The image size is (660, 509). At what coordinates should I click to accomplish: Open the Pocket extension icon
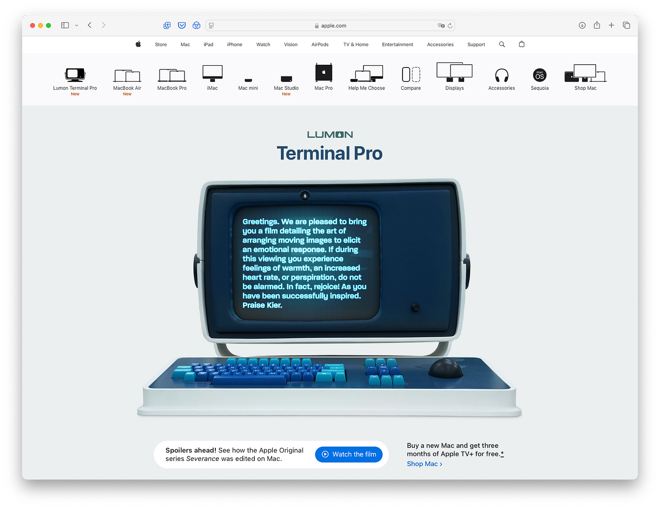pyautogui.click(x=182, y=25)
